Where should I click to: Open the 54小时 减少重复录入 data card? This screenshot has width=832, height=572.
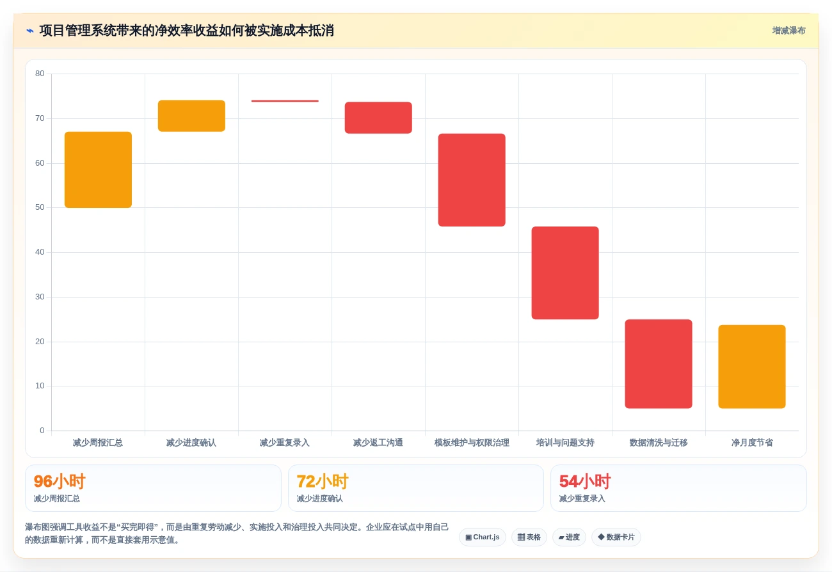pos(678,488)
